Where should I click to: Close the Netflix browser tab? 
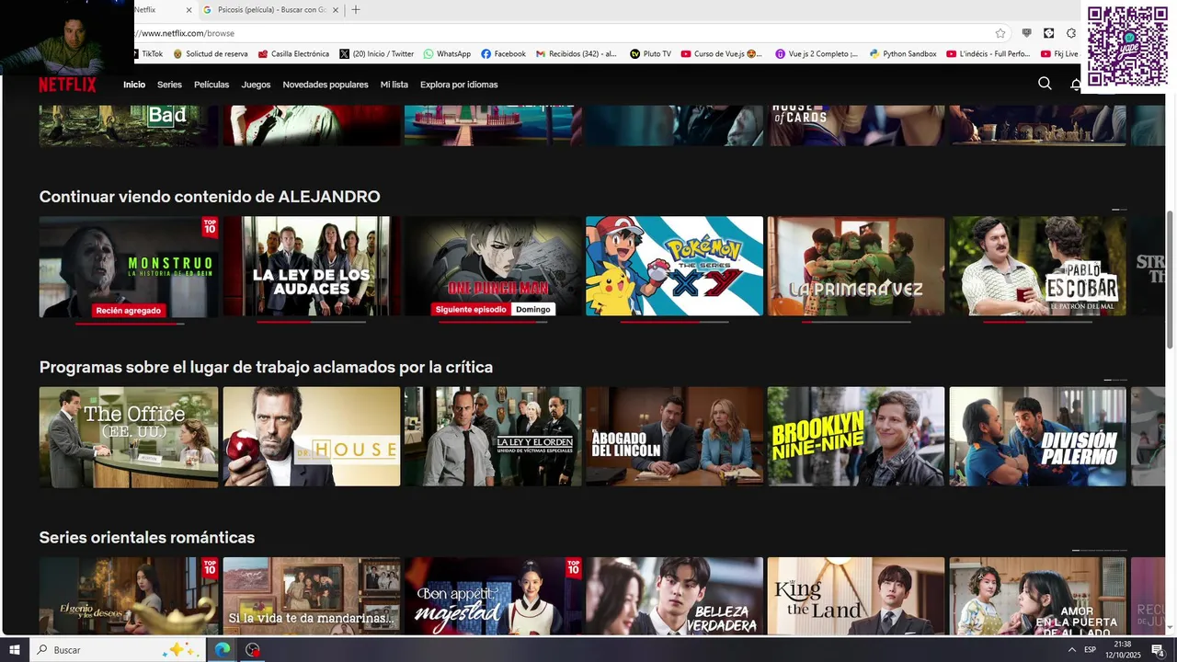[189, 10]
